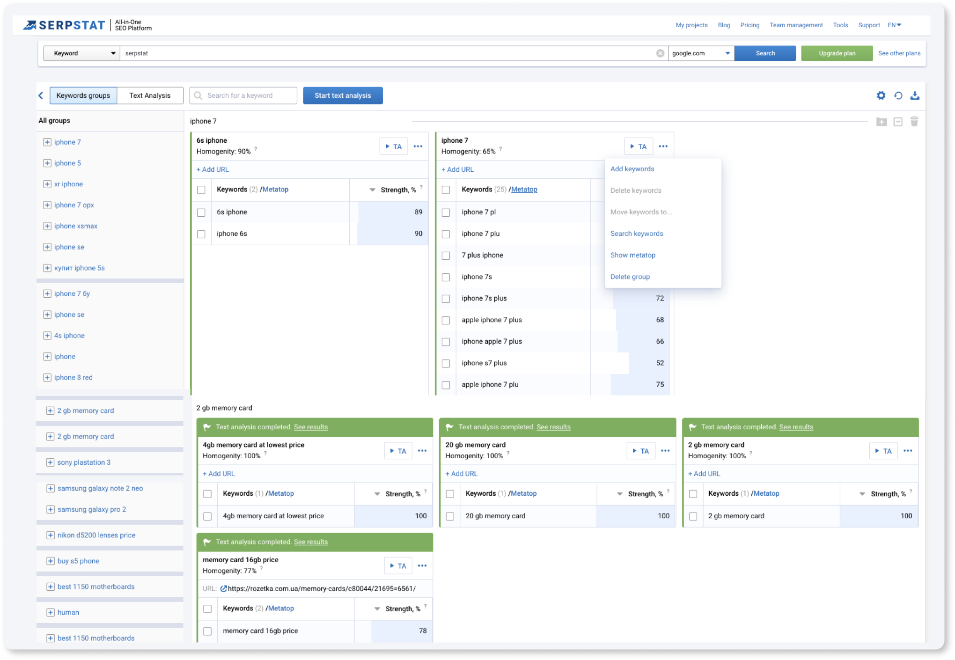Open three-dot menu for 4gb memory card group

[422, 451]
